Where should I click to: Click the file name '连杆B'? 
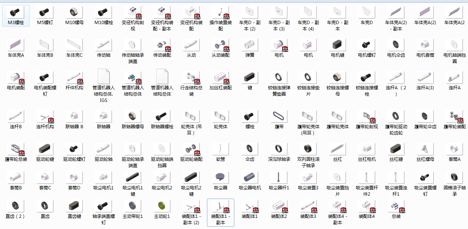coord(16,126)
